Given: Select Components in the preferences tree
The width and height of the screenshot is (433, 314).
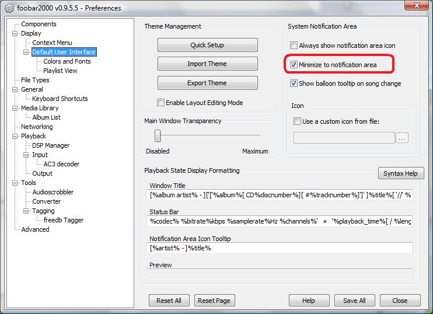Looking at the screenshot, I should tap(39, 24).
